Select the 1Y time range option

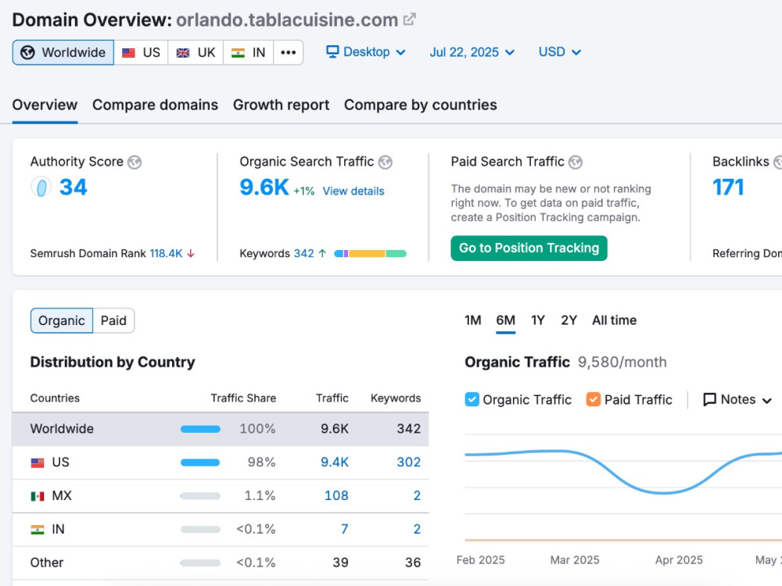tap(538, 320)
